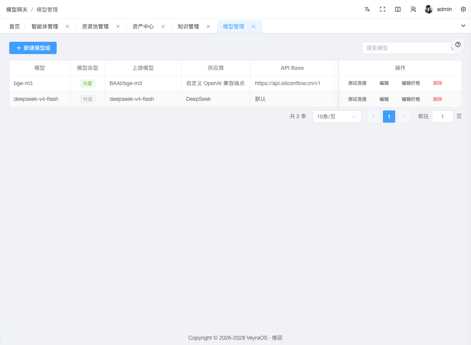Focus the 前往 page jump input

(443, 117)
